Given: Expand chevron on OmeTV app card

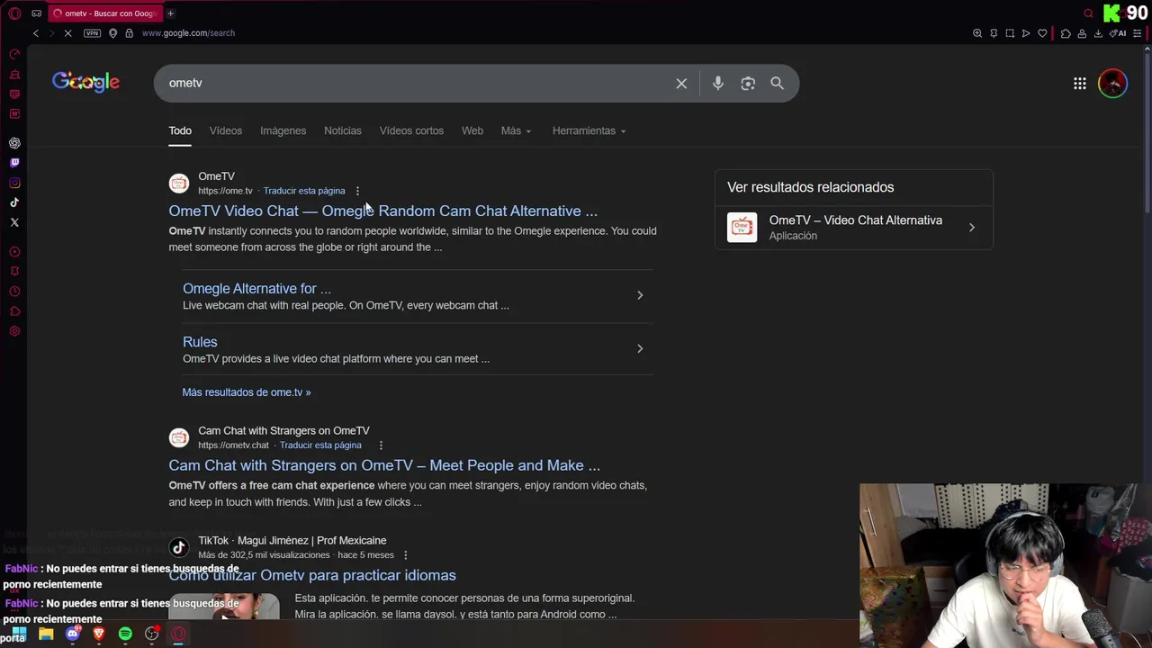Looking at the screenshot, I should coord(971,228).
